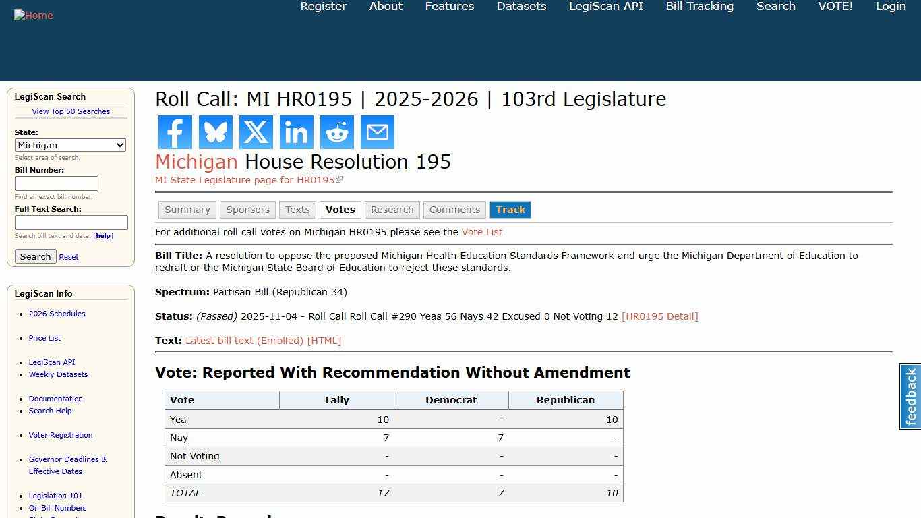Viewport: 921px width, 518px height.
Task: Switch to the Research tab
Action: point(392,209)
